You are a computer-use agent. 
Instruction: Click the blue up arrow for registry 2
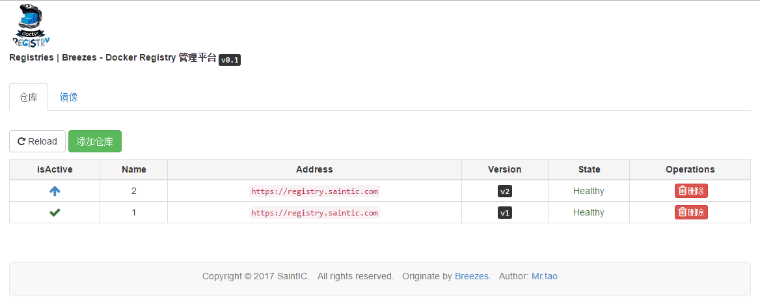click(55, 191)
